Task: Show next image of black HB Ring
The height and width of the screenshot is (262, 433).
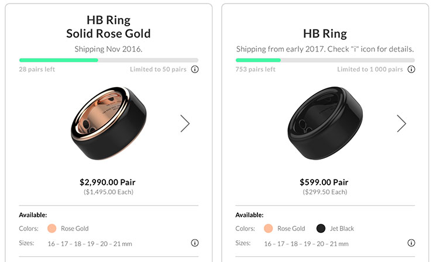Action: [x=401, y=123]
